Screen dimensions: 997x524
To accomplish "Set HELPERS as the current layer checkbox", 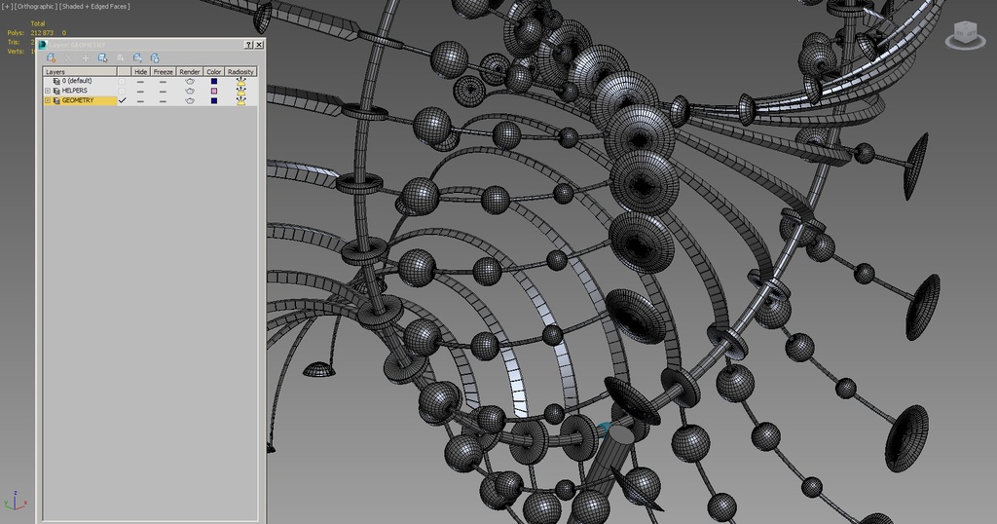I will [122, 91].
